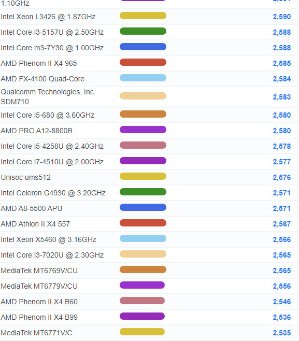Click purple bar for Intel Core i7-4510U

coord(143,161)
